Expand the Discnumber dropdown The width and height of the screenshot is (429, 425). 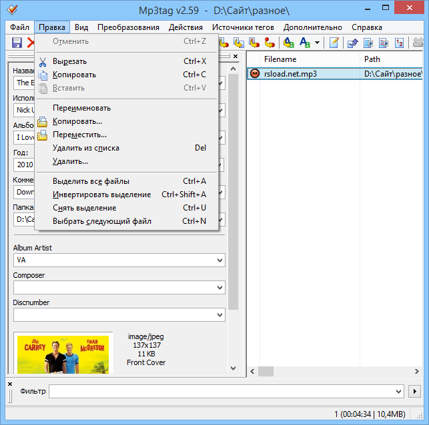[x=220, y=314]
